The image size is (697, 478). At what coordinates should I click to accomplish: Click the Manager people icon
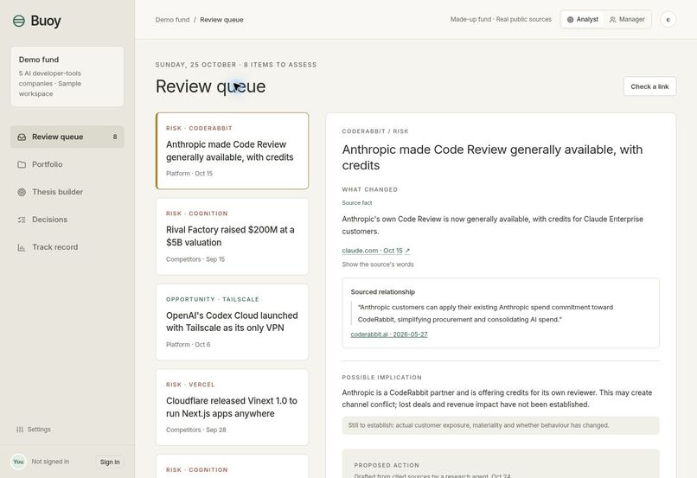612,20
